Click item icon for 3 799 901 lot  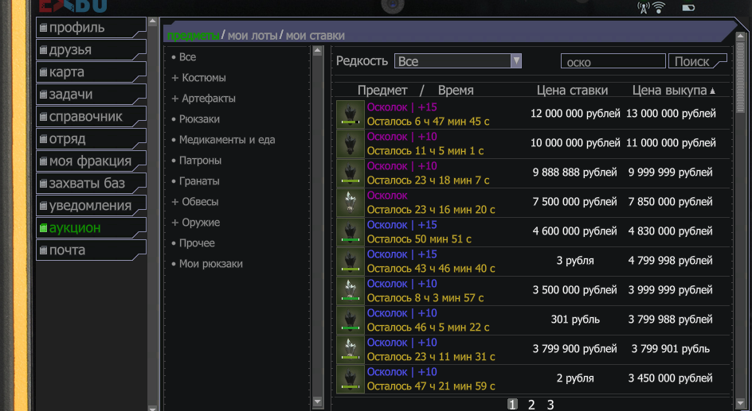click(x=351, y=350)
